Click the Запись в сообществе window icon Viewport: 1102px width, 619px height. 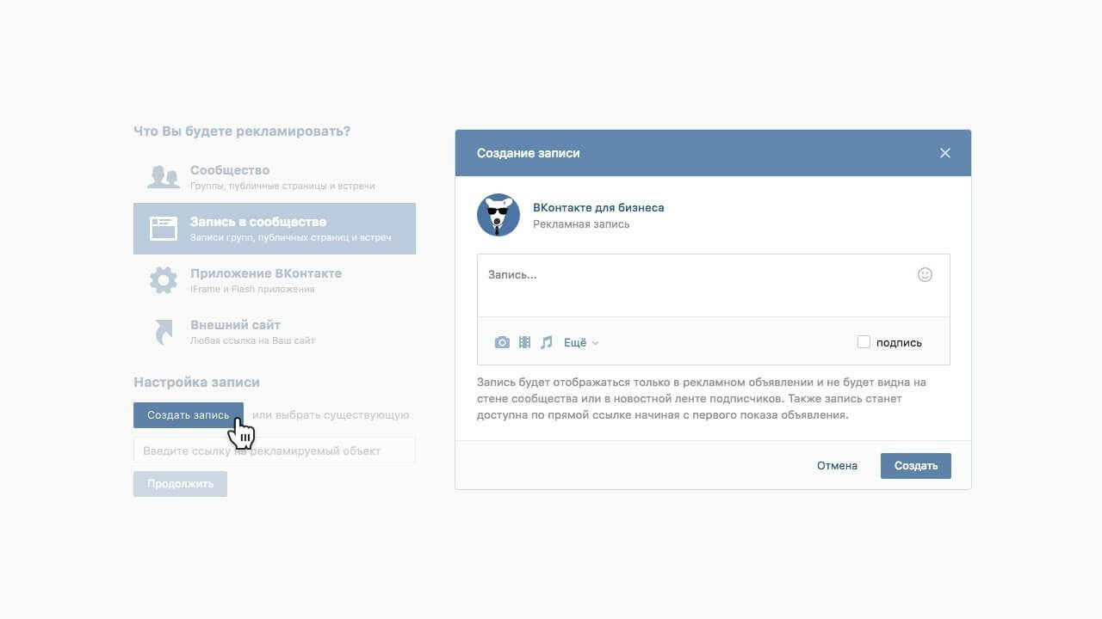163,229
